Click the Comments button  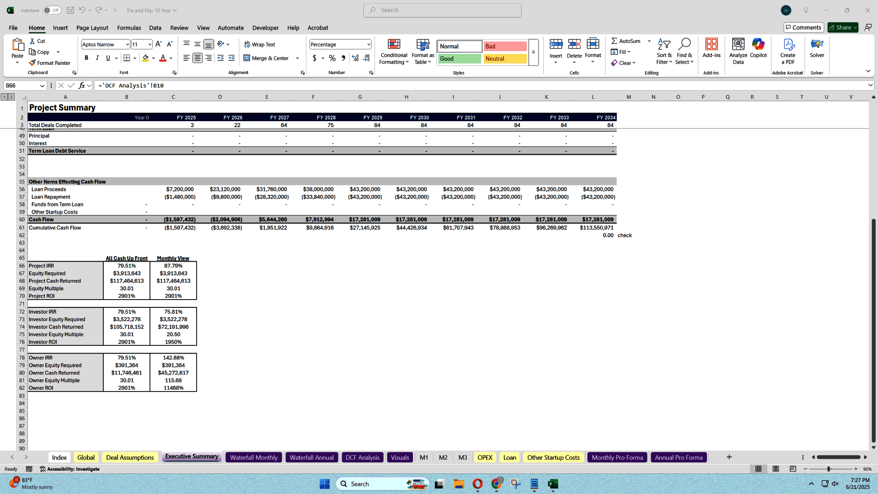tap(803, 27)
